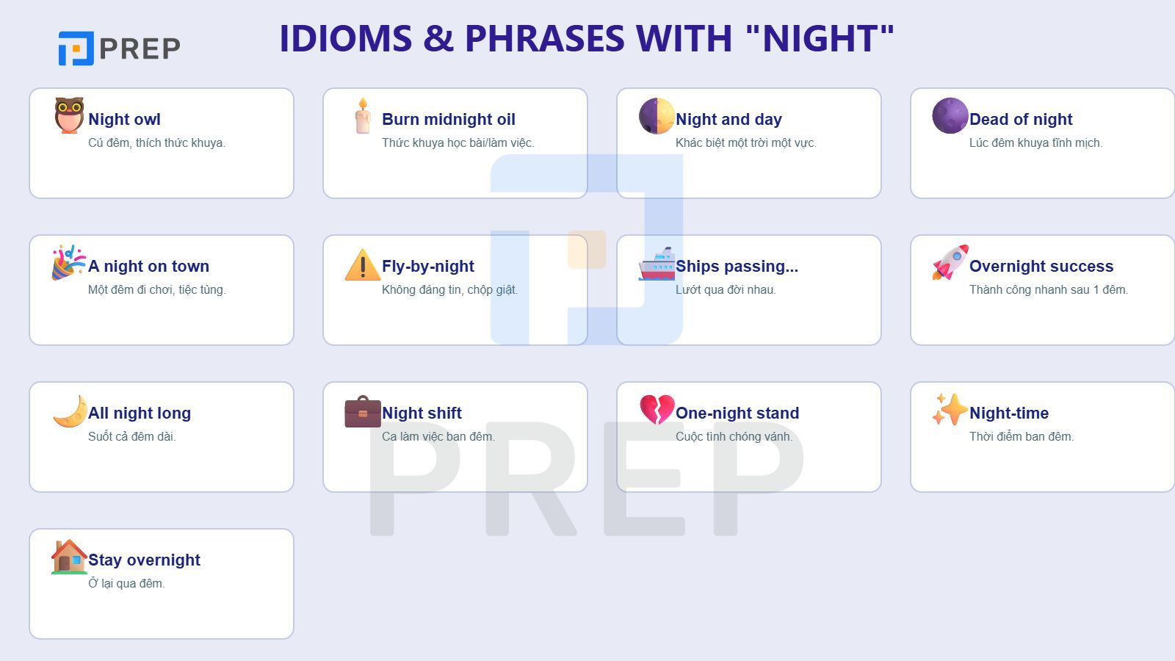
Task: Click the Vietnamese description under Night shift
Action: pos(438,436)
